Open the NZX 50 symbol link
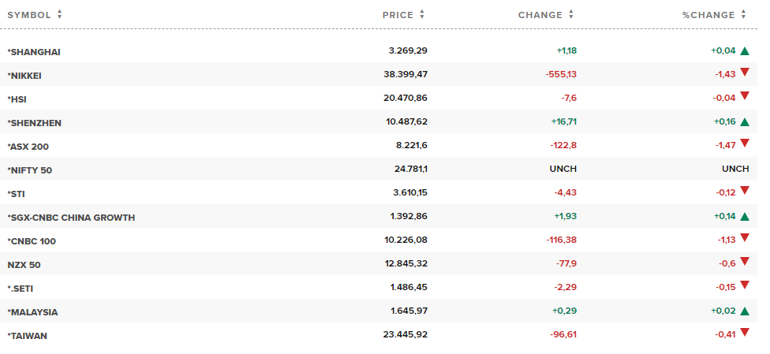Viewport: 770px width, 354px height. 24,265
